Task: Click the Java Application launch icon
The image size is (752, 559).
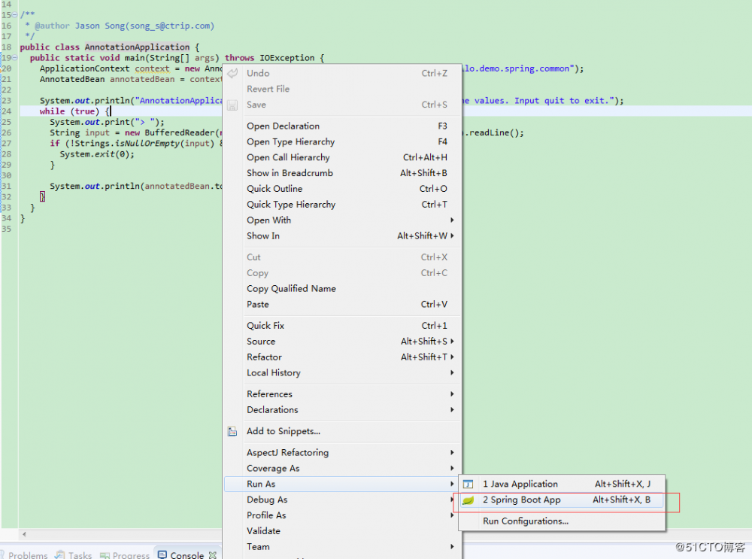Action: click(x=468, y=485)
